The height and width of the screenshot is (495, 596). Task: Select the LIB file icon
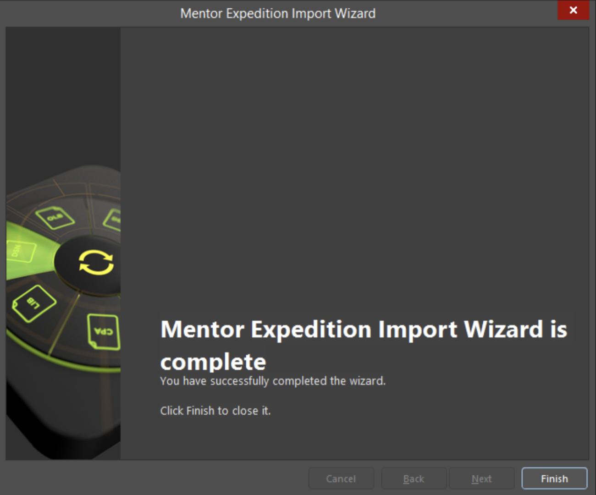34,303
